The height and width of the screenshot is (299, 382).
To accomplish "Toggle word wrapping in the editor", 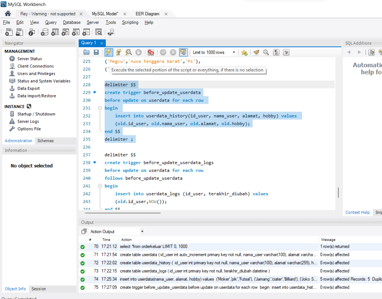I will pos(286,52).
